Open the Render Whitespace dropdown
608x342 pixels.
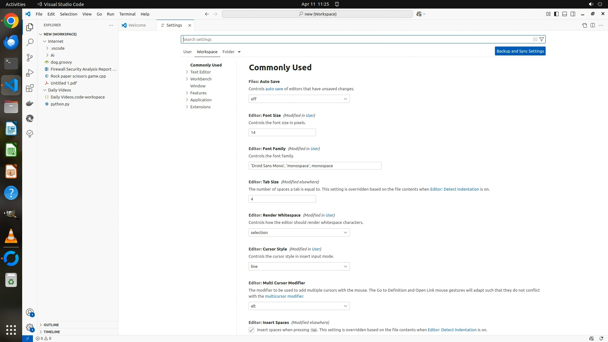pos(299,232)
